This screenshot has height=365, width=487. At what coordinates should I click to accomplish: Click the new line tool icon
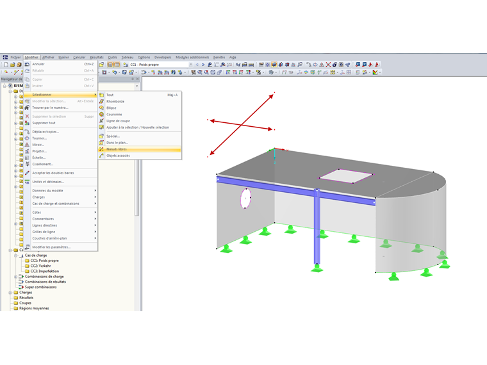tap(17, 72)
